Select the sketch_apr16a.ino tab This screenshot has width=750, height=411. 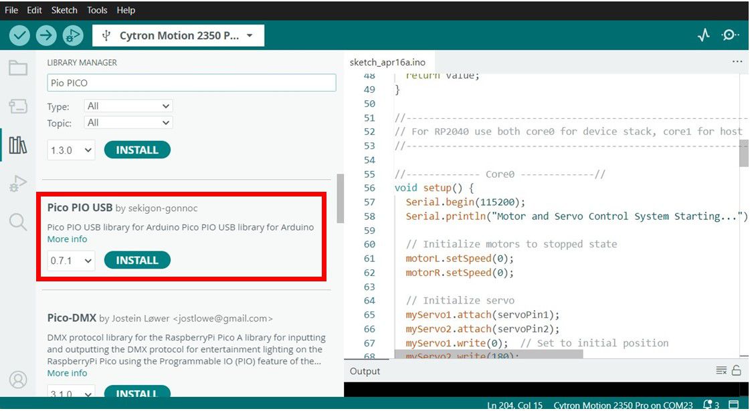(387, 62)
